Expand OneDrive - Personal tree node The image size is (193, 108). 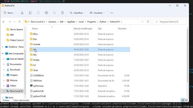3,47
